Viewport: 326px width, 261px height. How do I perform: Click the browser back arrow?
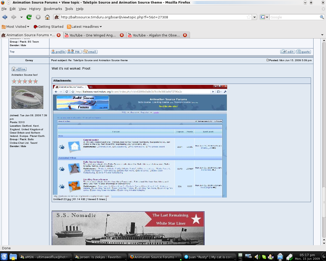point(5,17)
